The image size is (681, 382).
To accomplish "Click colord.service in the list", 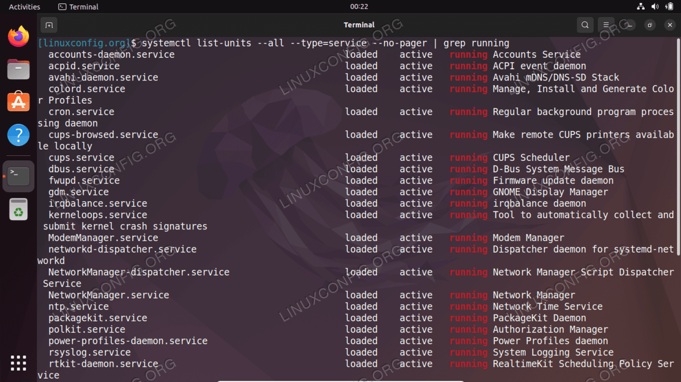I will (x=87, y=89).
